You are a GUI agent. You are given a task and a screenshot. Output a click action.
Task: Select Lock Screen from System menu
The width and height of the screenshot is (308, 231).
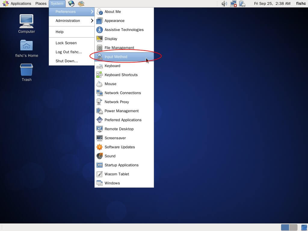pos(66,43)
